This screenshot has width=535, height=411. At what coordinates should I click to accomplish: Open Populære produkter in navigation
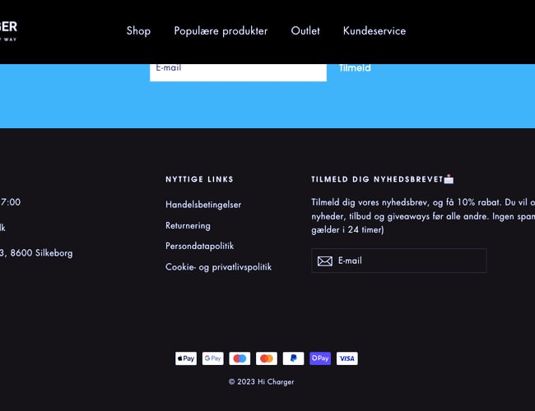pos(221,31)
